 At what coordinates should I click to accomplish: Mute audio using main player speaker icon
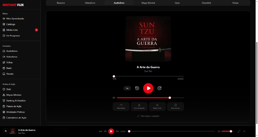pos(114,98)
